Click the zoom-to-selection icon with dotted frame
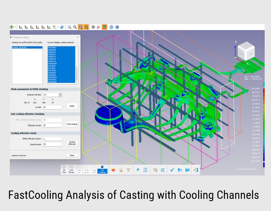This screenshot has width=271, height=211. 69,27
